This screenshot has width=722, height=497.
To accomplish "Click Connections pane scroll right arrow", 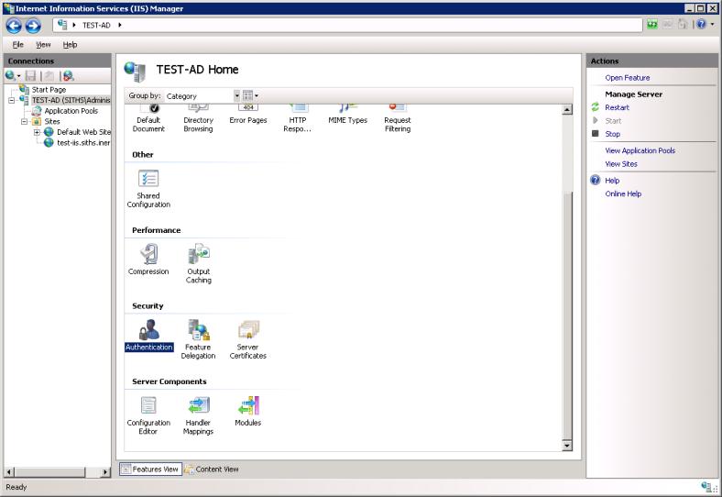I will click(x=105, y=471).
